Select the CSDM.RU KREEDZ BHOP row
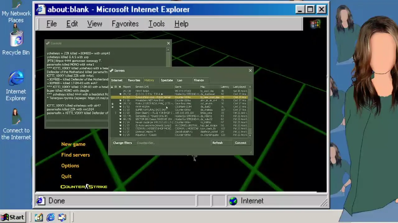The width and height of the screenshot is (398, 223). pyautogui.click(x=179, y=129)
